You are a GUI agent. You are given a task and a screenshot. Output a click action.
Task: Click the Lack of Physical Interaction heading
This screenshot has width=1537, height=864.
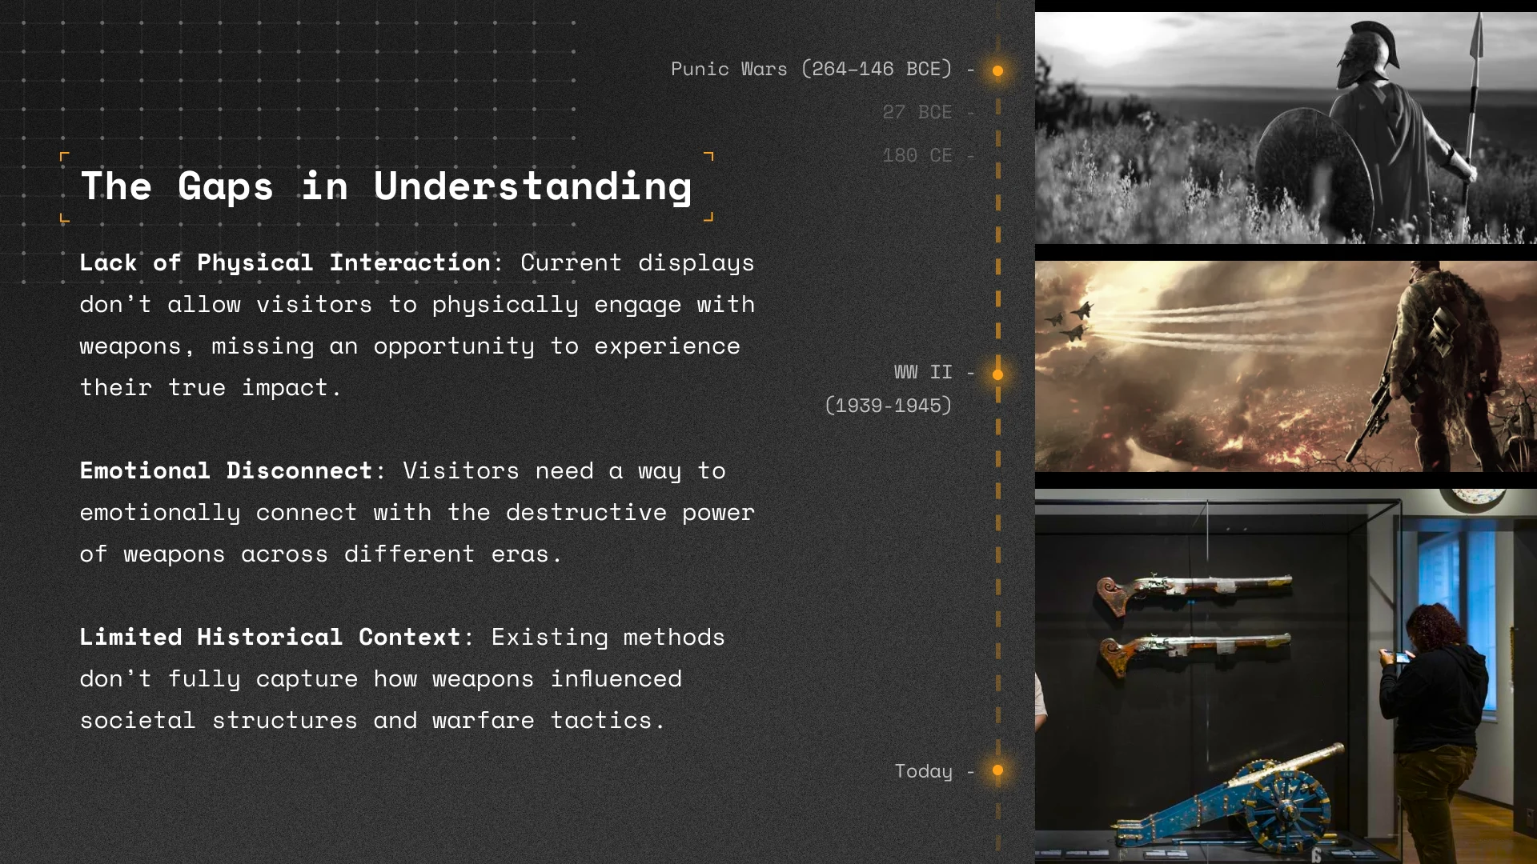(x=284, y=262)
